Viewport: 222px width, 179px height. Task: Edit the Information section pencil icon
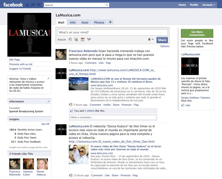click(x=48, y=102)
